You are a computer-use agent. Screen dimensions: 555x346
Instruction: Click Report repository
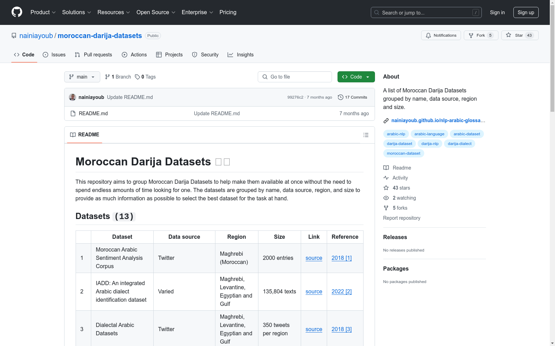402,218
